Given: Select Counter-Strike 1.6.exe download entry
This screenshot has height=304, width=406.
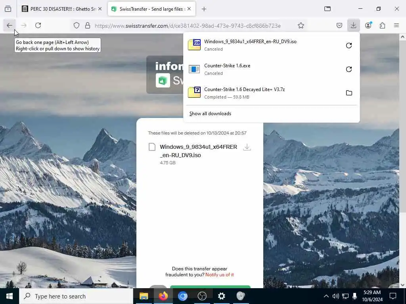Looking at the screenshot, I should [x=263, y=69].
